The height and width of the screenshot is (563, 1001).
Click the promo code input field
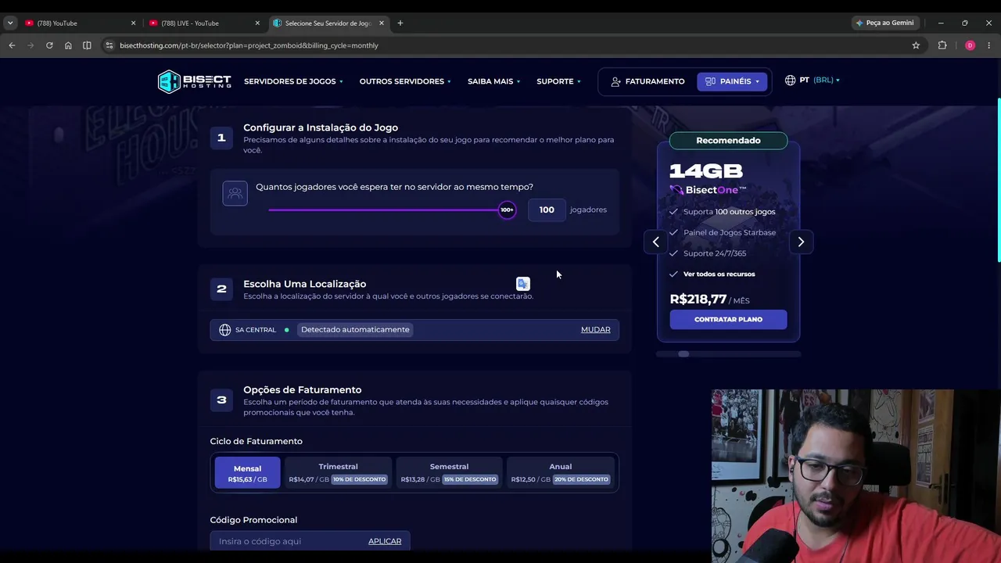[286, 541]
